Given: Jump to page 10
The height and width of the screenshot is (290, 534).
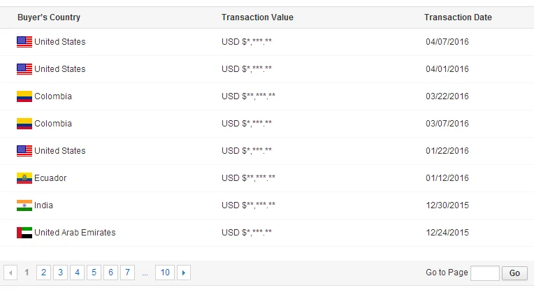Looking at the screenshot, I should [164, 273].
